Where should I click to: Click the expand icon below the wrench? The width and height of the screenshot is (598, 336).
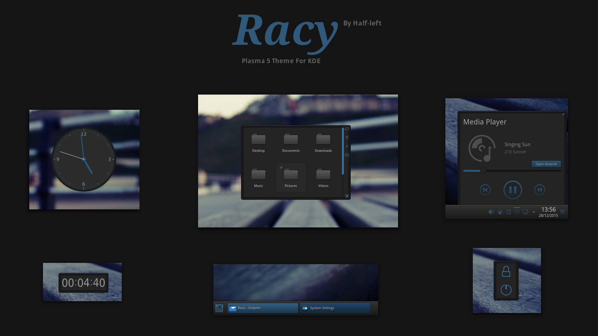tap(347, 155)
